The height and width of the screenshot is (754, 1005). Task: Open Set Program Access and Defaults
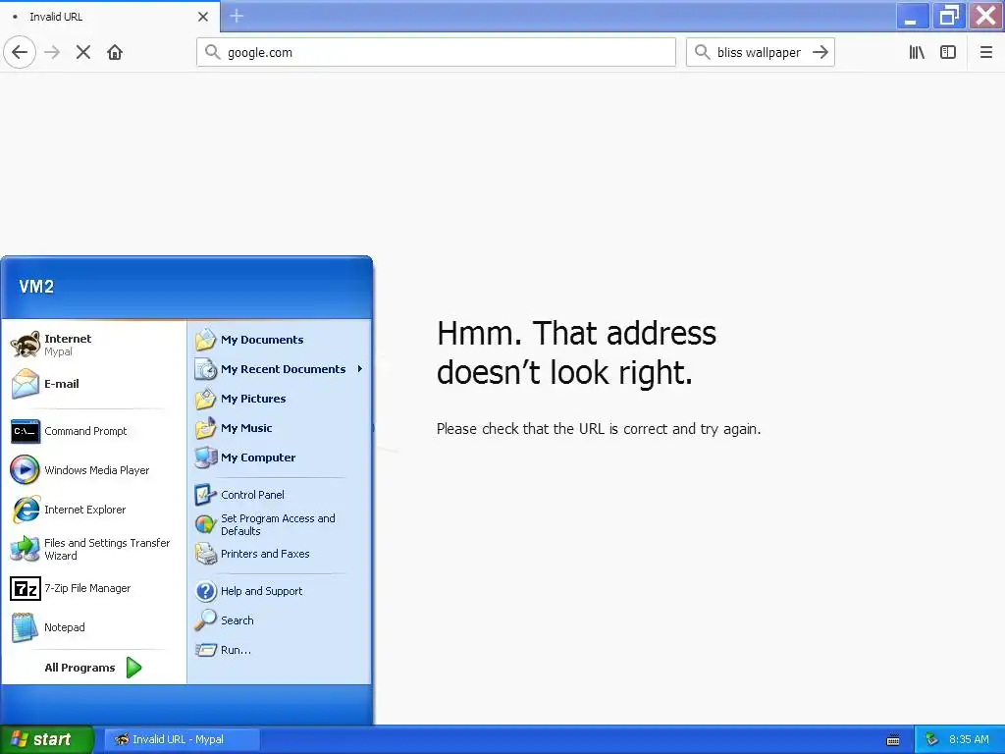point(280,524)
